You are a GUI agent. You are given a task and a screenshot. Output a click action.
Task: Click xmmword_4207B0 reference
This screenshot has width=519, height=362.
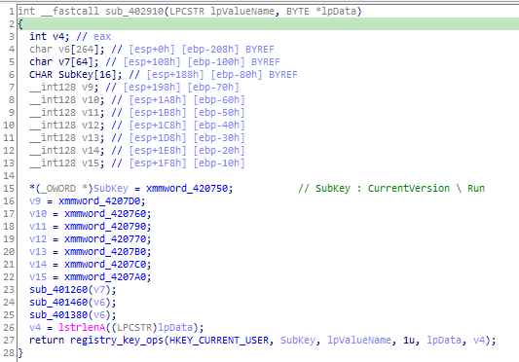[x=105, y=251]
